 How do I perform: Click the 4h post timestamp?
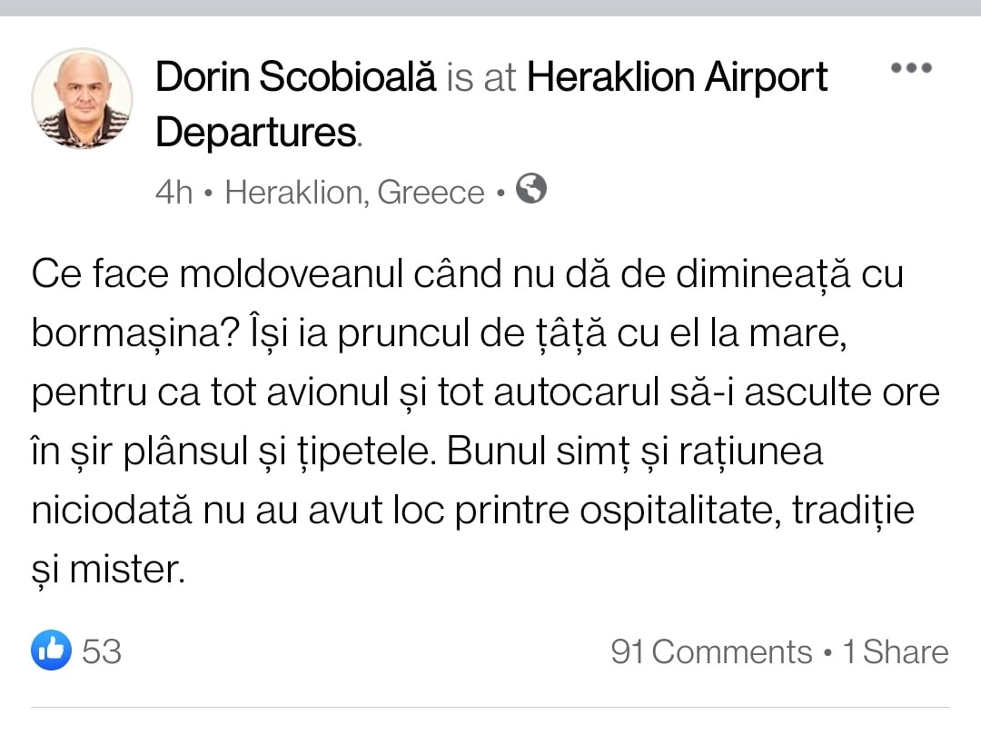[x=173, y=193]
